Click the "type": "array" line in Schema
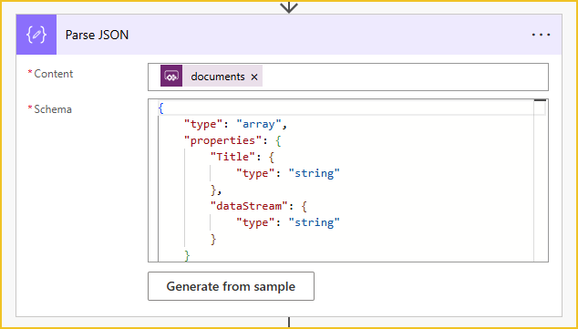578x329 pixels. [x=235, y=125]
